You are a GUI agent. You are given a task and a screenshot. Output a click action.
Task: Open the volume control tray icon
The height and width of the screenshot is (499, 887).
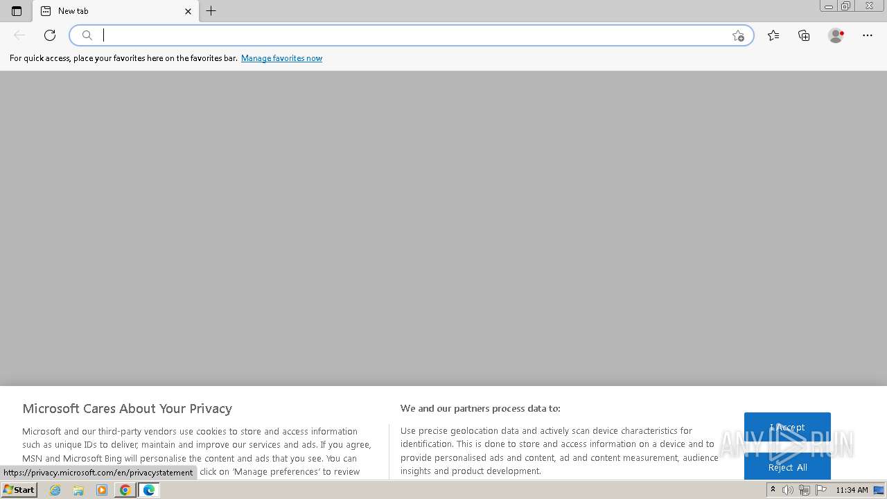788,490
